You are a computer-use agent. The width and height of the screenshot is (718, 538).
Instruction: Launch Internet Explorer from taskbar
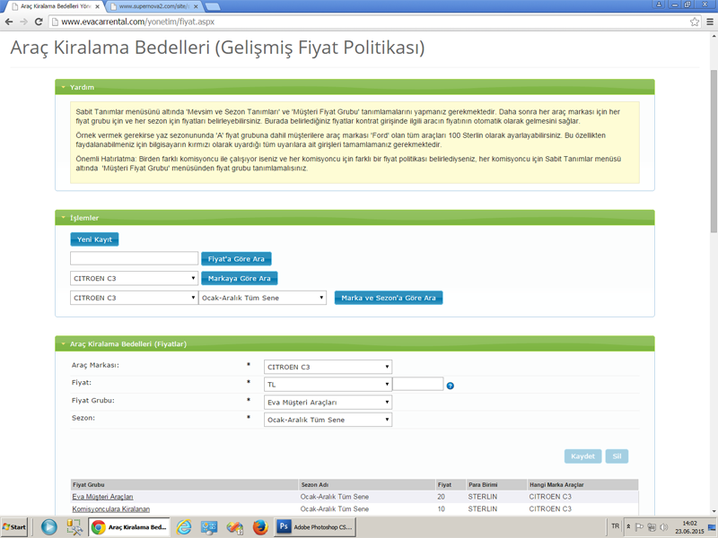[184, 527]
